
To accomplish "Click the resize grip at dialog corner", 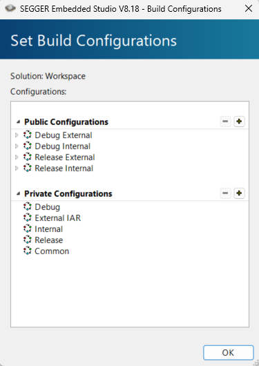I will [256, 363].
